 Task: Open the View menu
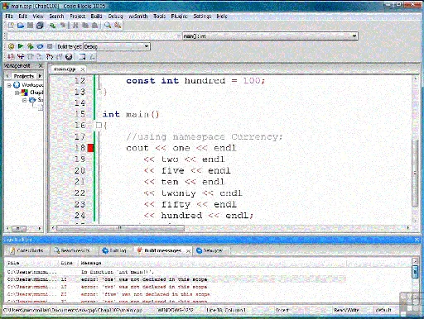coord(38,17)
